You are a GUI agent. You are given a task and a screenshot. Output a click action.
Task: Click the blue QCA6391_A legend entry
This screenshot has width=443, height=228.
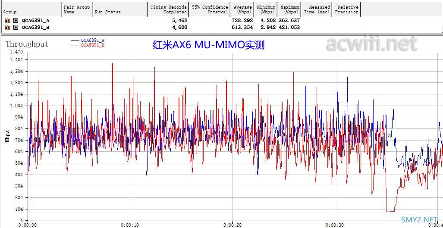pyautogui.click(x=88, y=41)
